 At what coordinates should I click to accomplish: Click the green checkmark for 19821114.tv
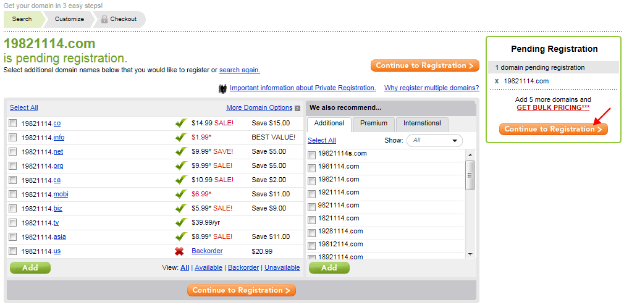pyautogui.click(x=181, y=222)
